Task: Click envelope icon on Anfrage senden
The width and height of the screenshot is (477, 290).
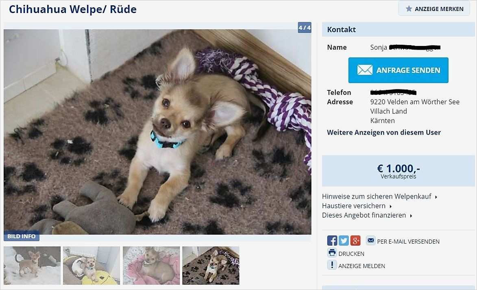Action: coord(365,70)
